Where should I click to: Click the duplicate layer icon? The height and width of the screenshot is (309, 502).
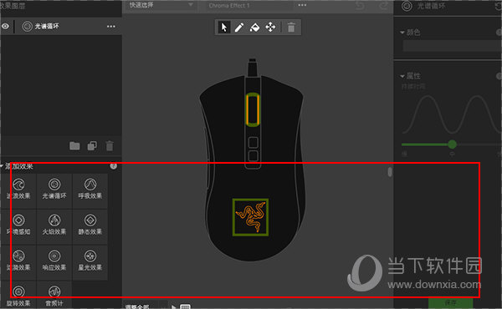click(92, 146)
